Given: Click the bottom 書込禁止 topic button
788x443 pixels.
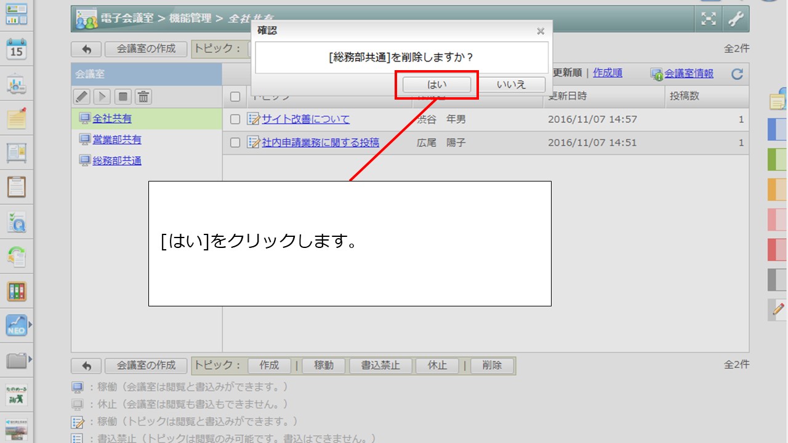Looking at the screenshot, I should click(380, 365).
